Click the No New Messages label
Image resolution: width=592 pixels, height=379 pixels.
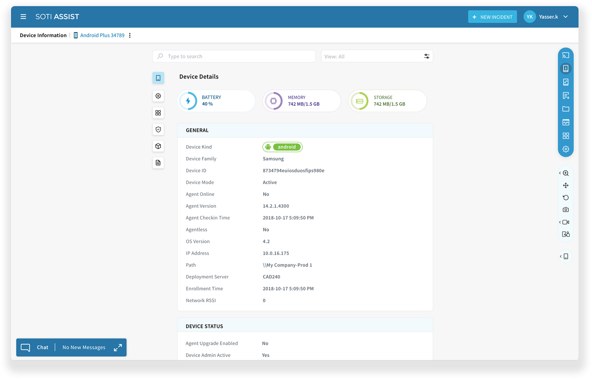point(84,348)
